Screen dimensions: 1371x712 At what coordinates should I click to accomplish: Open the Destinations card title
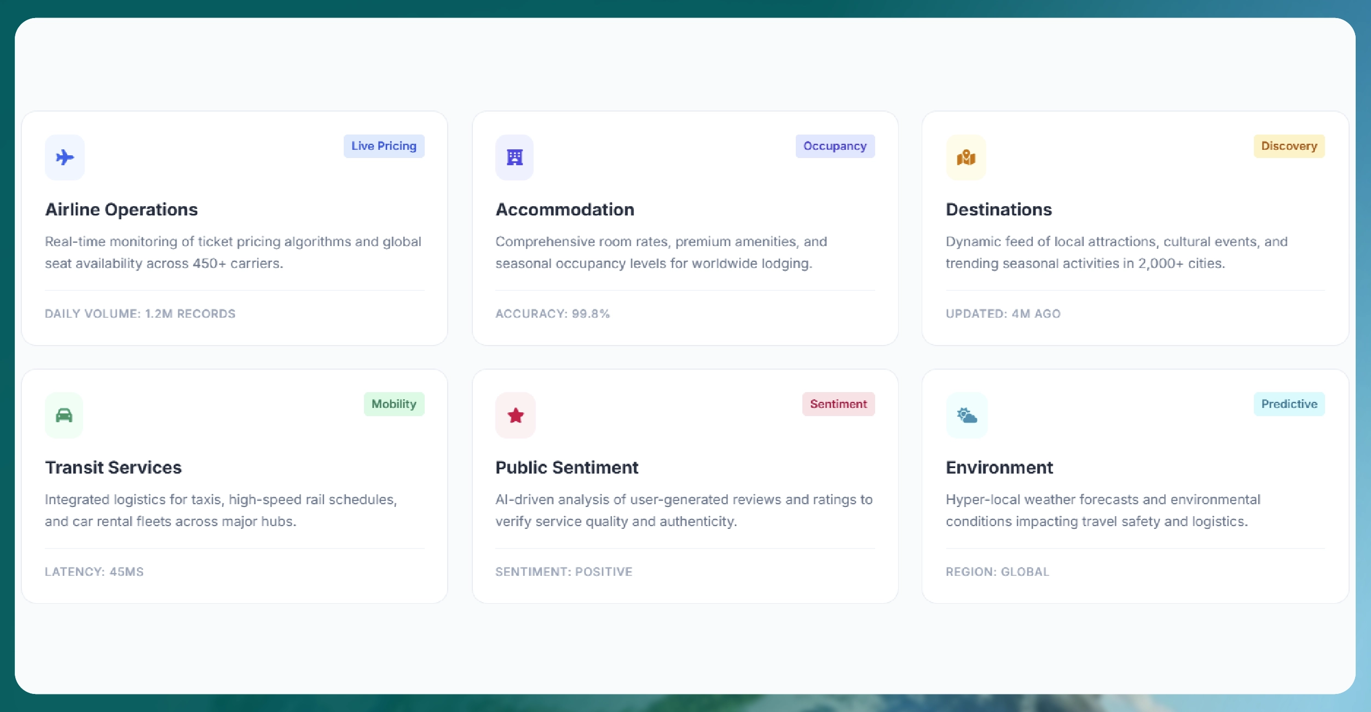coord(999,209)
